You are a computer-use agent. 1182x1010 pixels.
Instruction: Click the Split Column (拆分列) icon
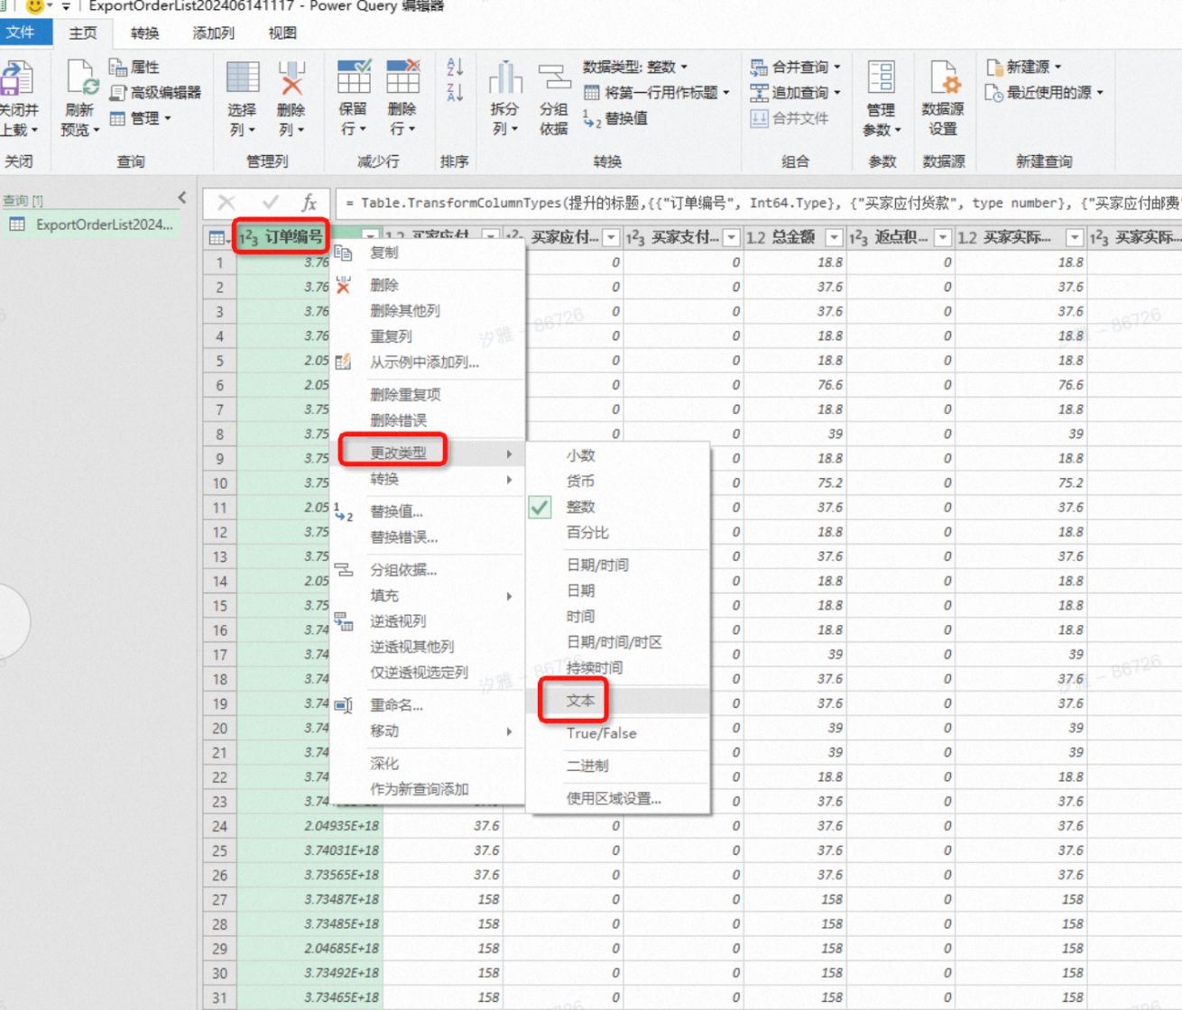504,78
